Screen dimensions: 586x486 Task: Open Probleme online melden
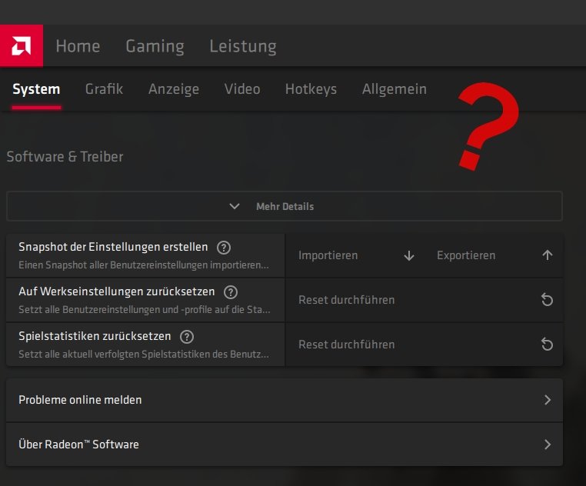click(285, 400)
